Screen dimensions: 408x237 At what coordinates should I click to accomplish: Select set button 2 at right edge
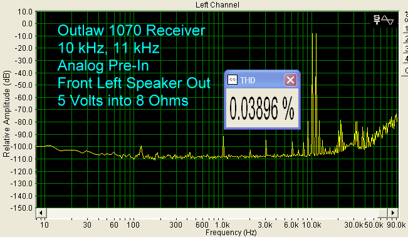pyautogui.click(x=405, y=39)
